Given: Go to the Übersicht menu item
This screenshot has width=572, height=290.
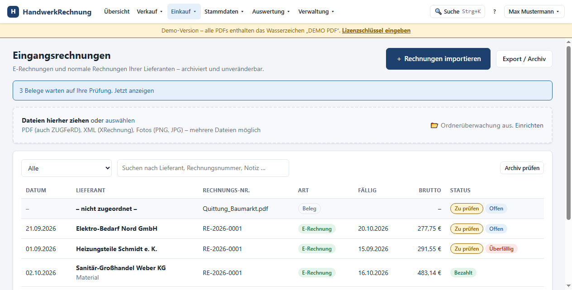Looking at the screenshot, I should point(117,12).
